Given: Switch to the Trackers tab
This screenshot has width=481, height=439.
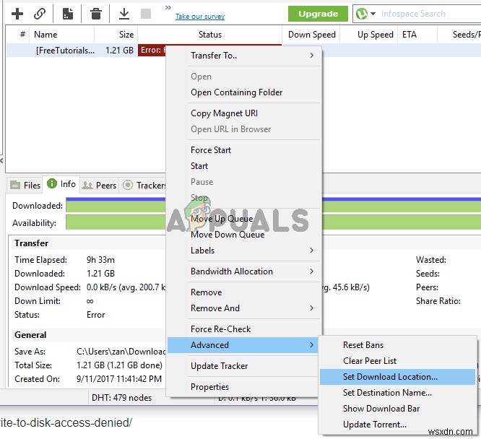Looking at the screenshot, I should pyautogui.click(x=144, y=186).
